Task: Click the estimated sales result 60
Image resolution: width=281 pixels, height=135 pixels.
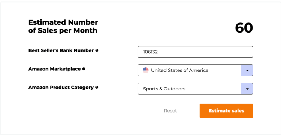Action: coord(244,28)
